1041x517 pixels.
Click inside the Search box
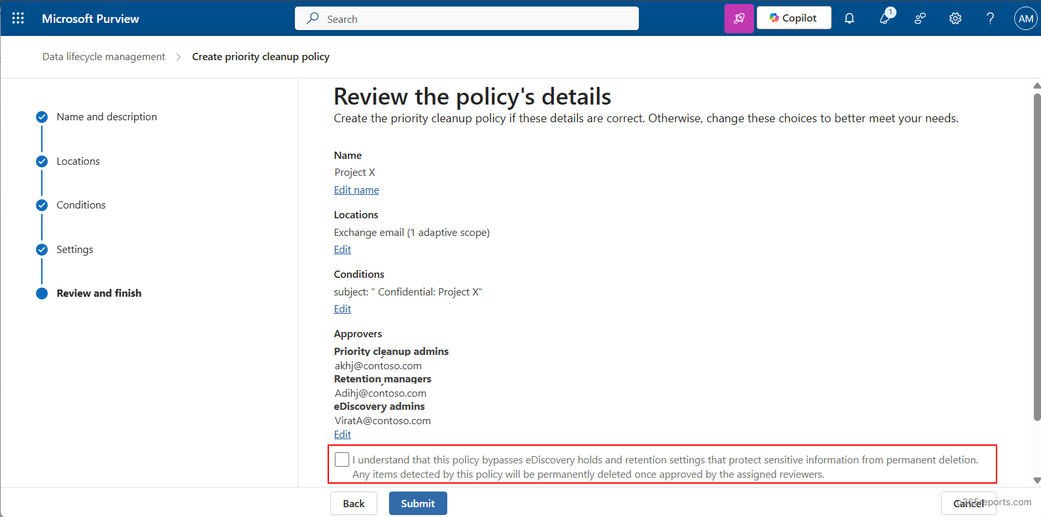pyautogui.click(x=467, y=18)
